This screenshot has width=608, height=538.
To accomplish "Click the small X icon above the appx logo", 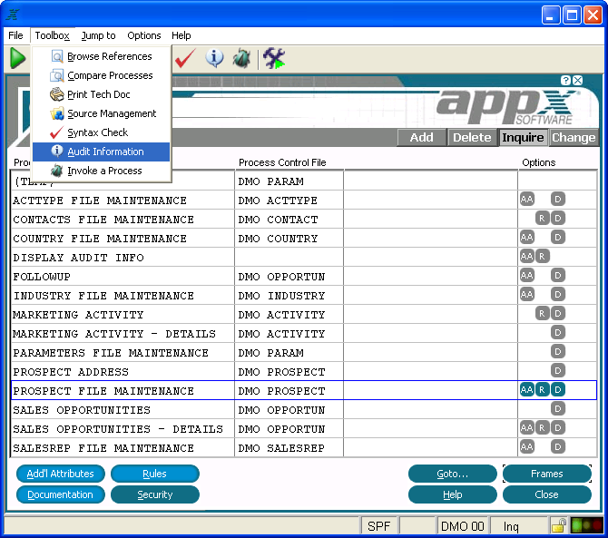I will pyautogui.click(x=578, y=80).
